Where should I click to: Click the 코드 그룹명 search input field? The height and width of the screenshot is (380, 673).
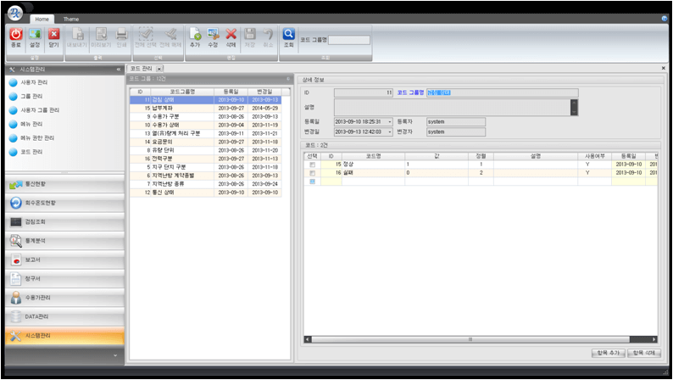tap(348, 40)
